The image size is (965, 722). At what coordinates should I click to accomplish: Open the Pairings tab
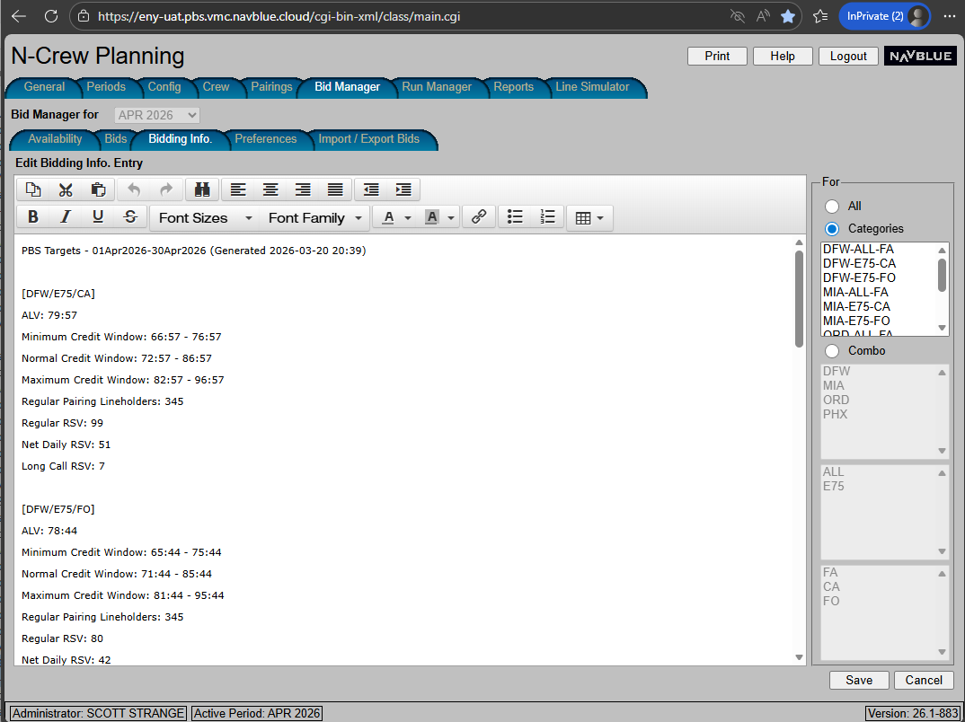[271, 87]
